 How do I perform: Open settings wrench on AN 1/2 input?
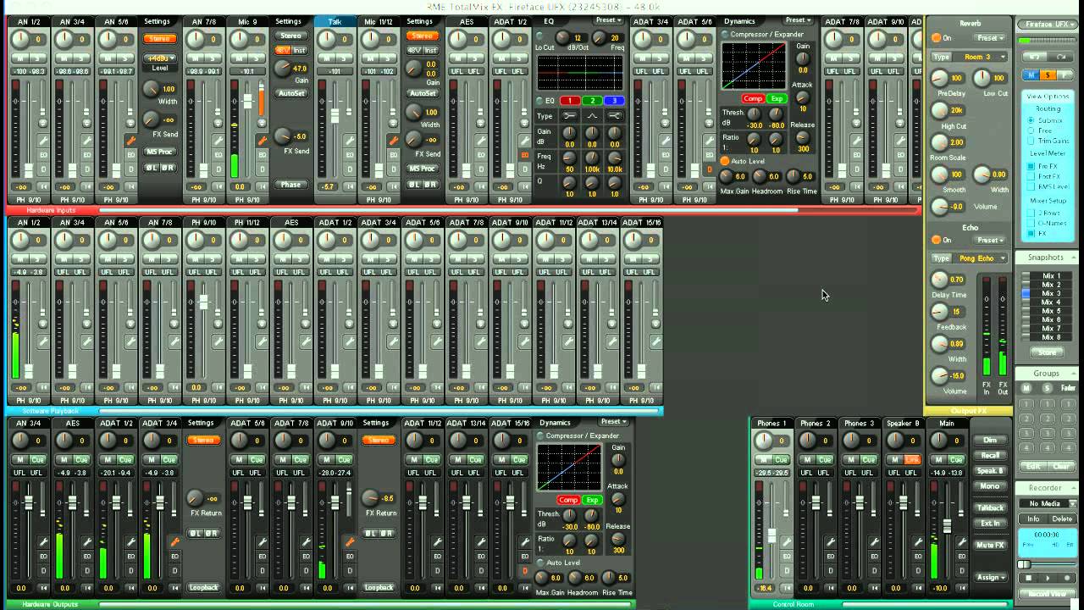[x=42, y=141]
